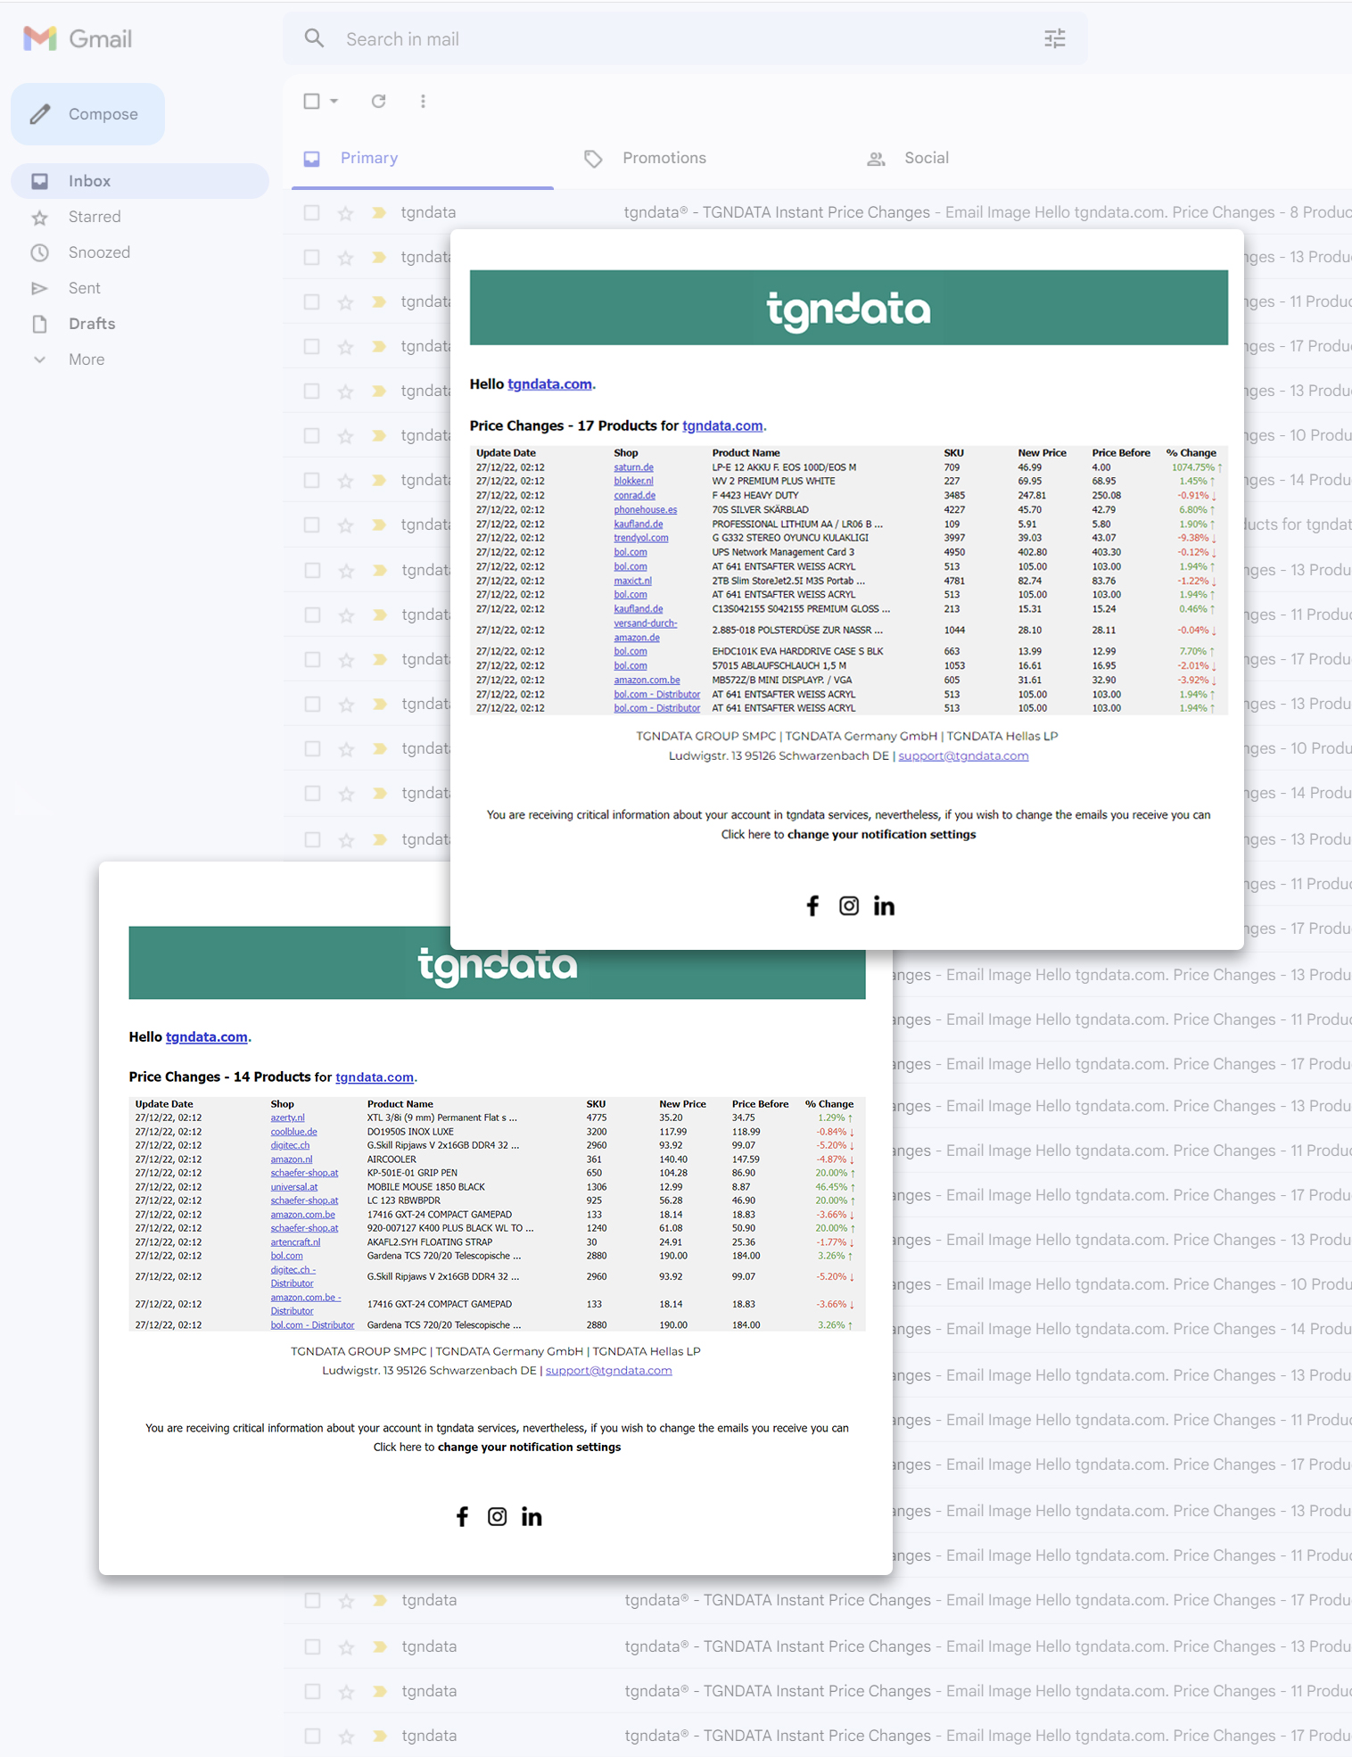Open bol.com link in UPS Network Management row
The width and height of the screenshot is (1352, 1757).
[631, 553]
